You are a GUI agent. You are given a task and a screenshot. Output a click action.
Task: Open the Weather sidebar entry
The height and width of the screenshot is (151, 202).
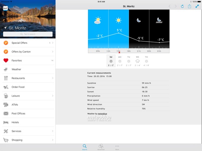(28, 69)
